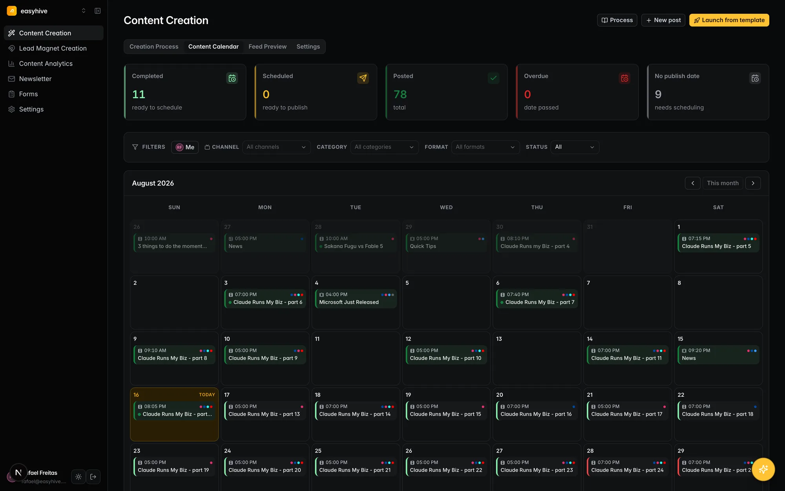
Task: Click the Content Creation wand icon
Action: (12, 33)
